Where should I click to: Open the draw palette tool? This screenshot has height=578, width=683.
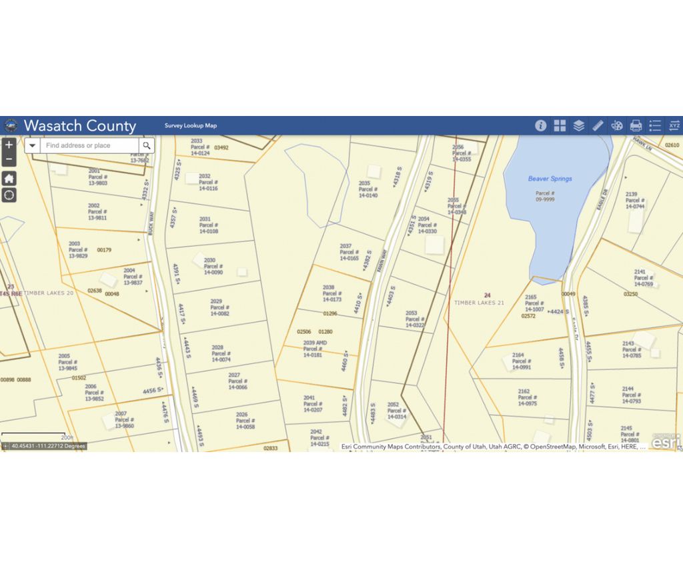[617, 126]
